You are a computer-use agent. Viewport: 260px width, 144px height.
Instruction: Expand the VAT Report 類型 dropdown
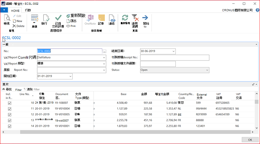[x=104, y=64]
